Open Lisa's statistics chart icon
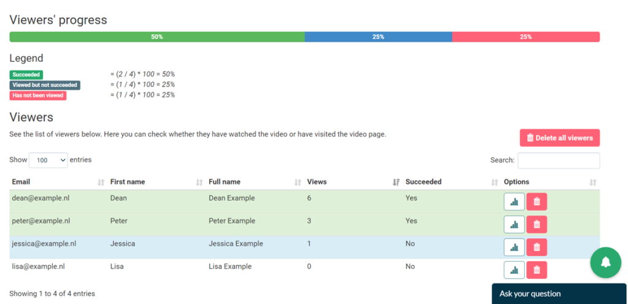This screenshot has width=628, height=304. click(514, 270)
